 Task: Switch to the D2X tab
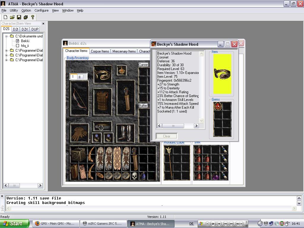point(25,29)
